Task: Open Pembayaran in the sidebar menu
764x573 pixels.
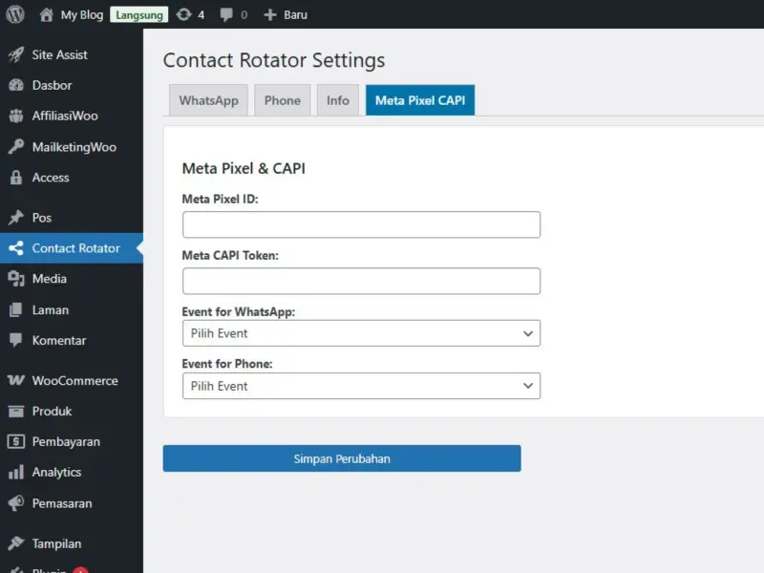Action: pyautogui.click(x=66, y=441)
